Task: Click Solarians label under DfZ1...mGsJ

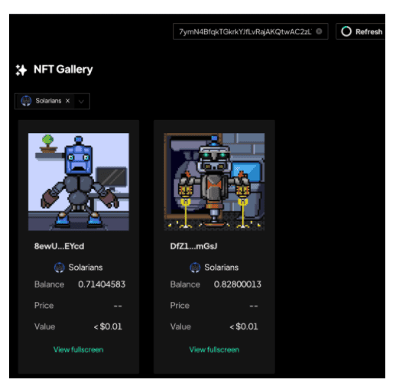Action: coord(222,268)
